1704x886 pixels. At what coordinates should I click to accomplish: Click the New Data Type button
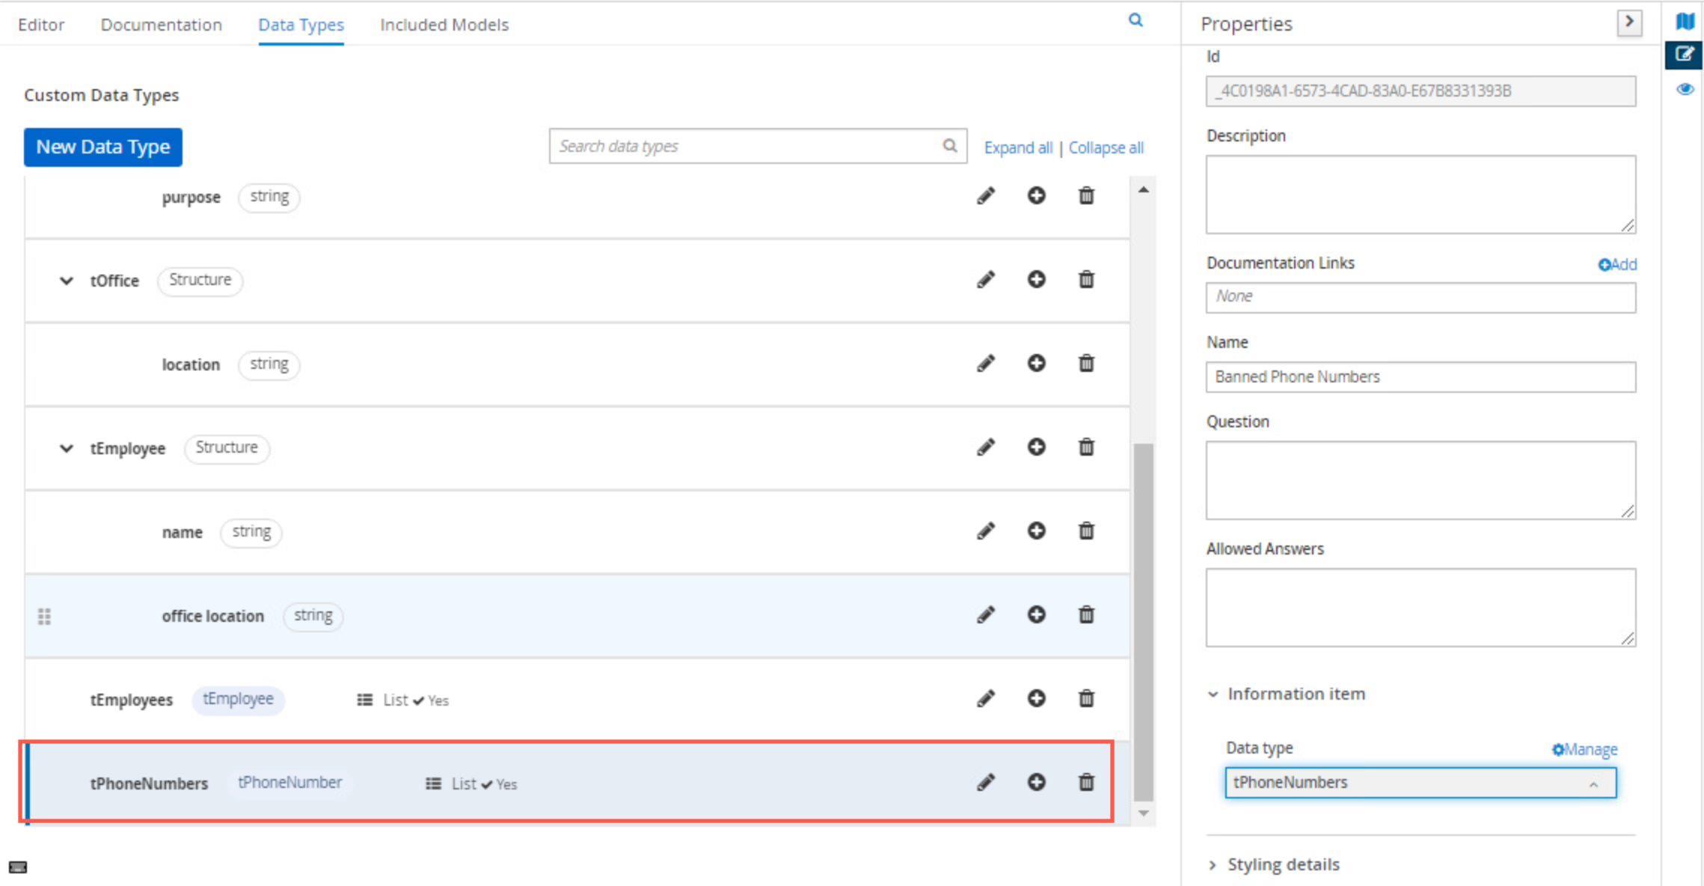pos(102,145)
